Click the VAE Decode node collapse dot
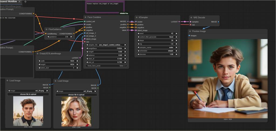The image size is (276, 131). point(191,17)
